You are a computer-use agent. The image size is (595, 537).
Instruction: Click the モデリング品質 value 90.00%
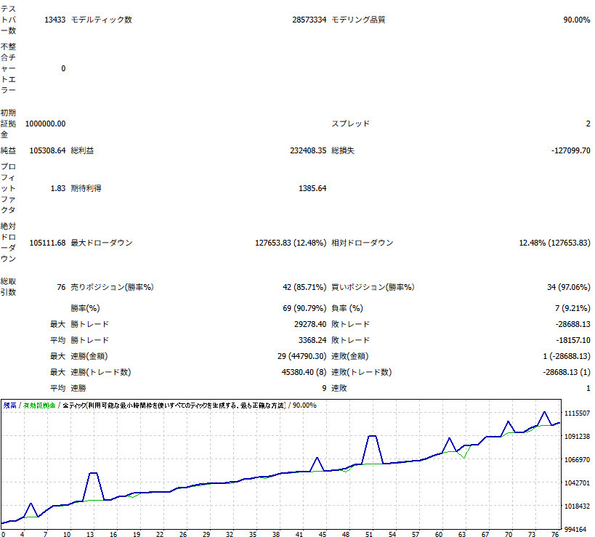click(576, 20)
